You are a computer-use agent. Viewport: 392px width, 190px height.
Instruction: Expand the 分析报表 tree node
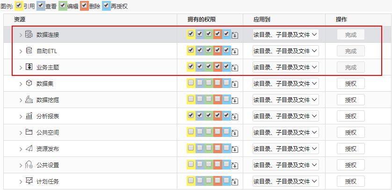click(x=21, y=116)
